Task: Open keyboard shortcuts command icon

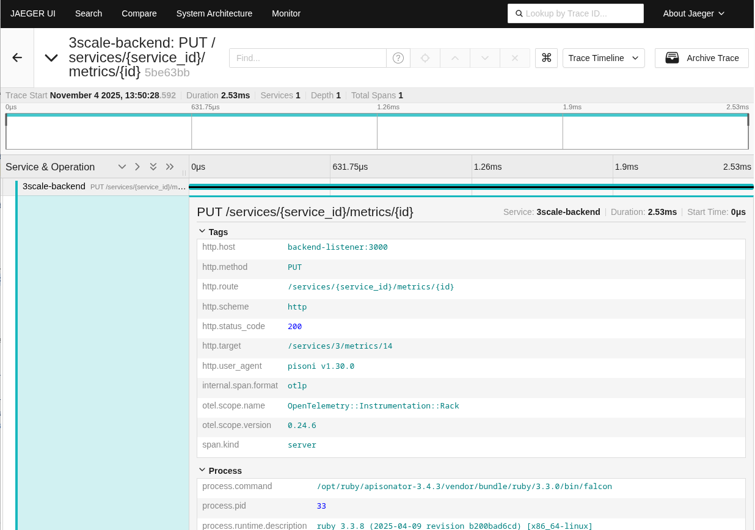Action: (546, 58)
